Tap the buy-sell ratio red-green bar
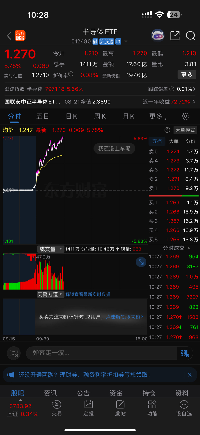This screenshot has width=200, height=435. [174, 195]
